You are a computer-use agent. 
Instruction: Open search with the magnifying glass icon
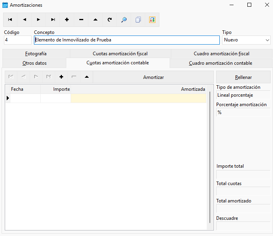tap(124, 20)
